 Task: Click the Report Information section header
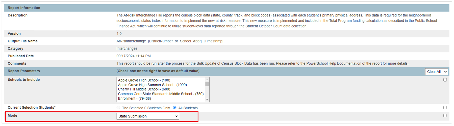24,8
